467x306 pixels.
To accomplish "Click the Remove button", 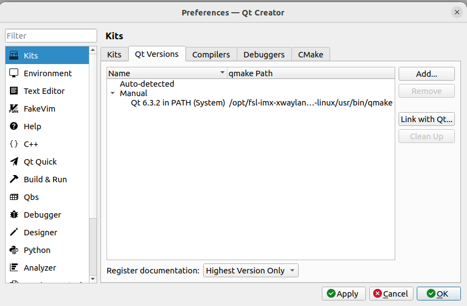I will 427,91.
